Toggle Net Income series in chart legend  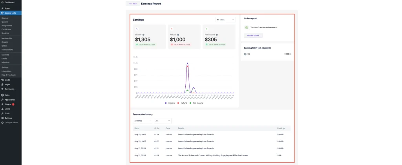[196, 103]
